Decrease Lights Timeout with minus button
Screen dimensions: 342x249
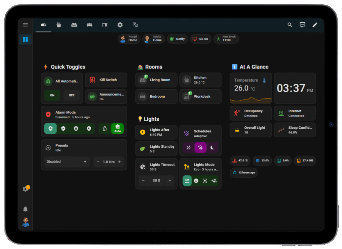click(143, 181)
